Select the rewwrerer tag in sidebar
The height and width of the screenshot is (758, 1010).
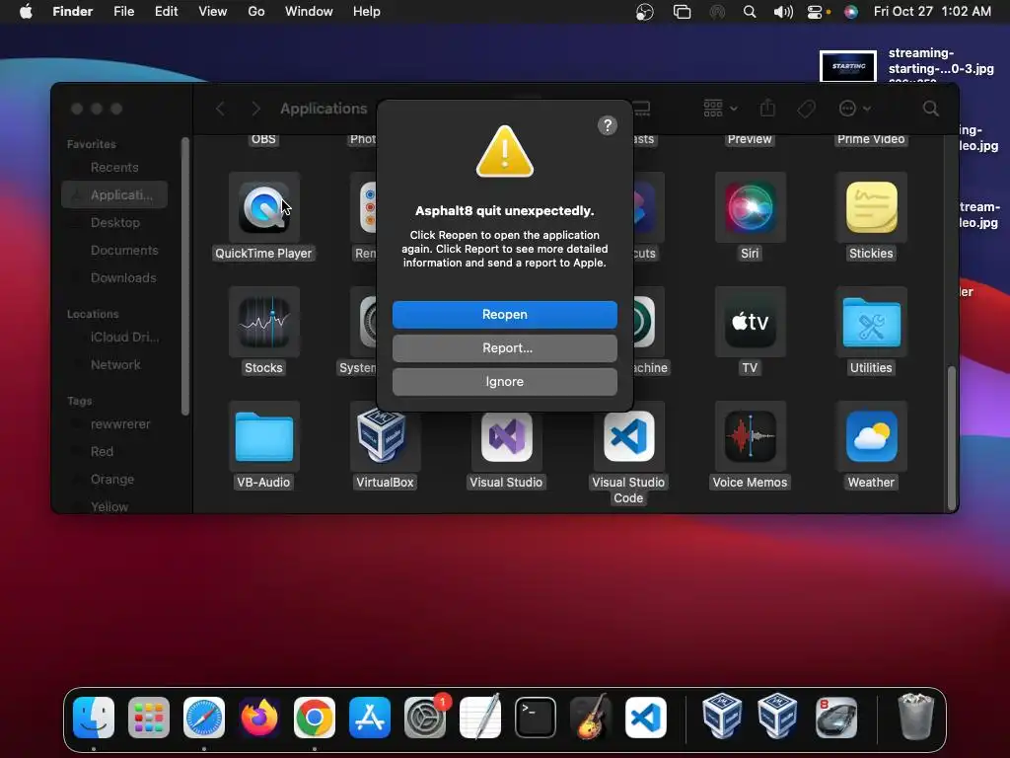coord(114,424)
